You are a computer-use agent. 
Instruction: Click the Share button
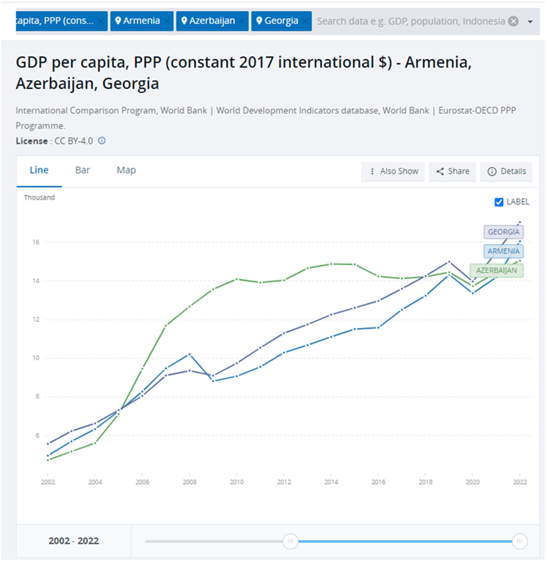pyautogui.click(x=453, y=171)
